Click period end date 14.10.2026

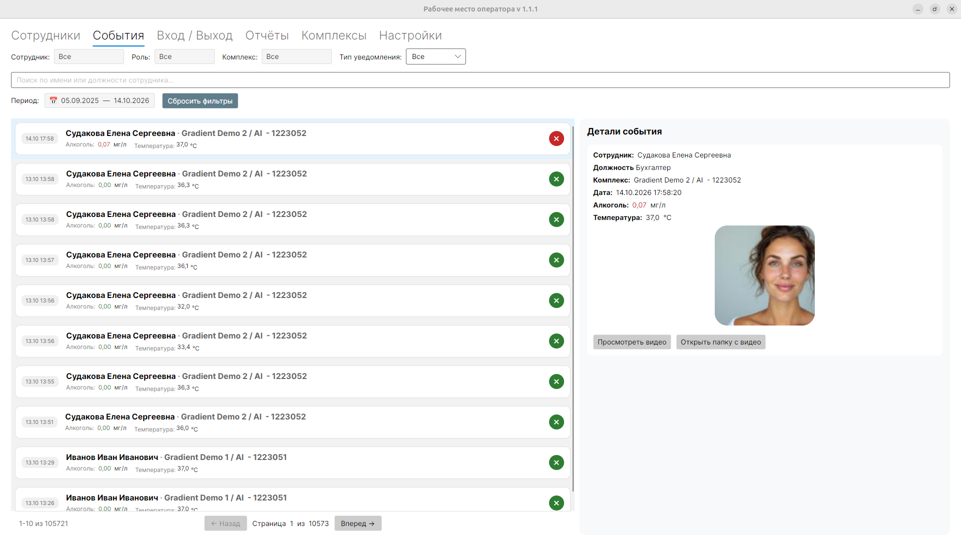(132, 100)
